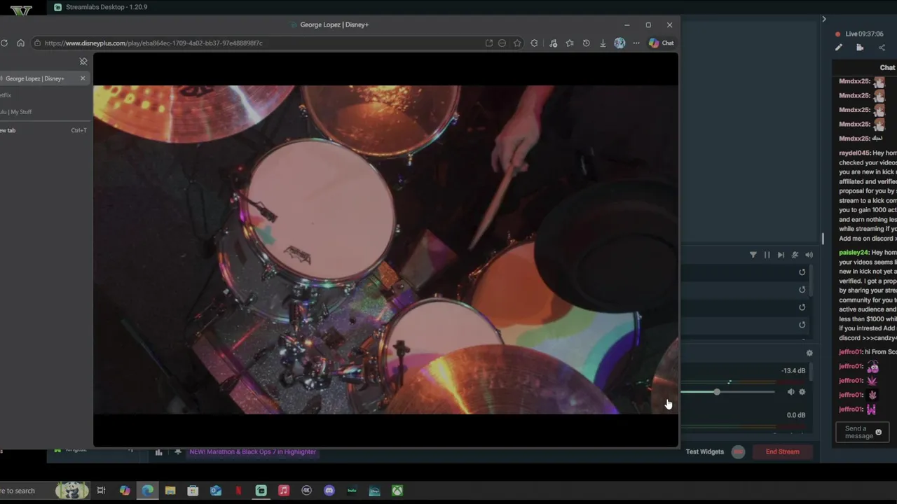Click the zoom-out magnifier icon in the address bar
Viewport: 897px width, 504px height.
click(502, 43)
